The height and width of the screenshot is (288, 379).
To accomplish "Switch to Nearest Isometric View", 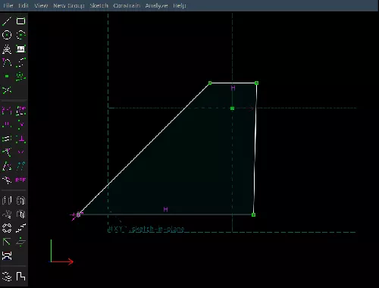I will 7,277.
